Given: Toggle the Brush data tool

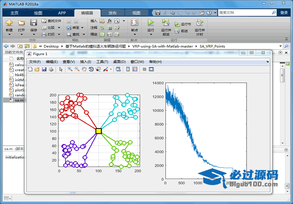Looking at the screenshot, I should pyautogui.click(x=106, y=69).
